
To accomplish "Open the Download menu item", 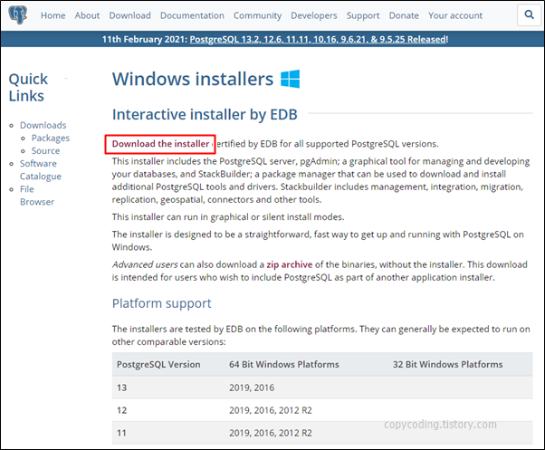I will (130, 15).
